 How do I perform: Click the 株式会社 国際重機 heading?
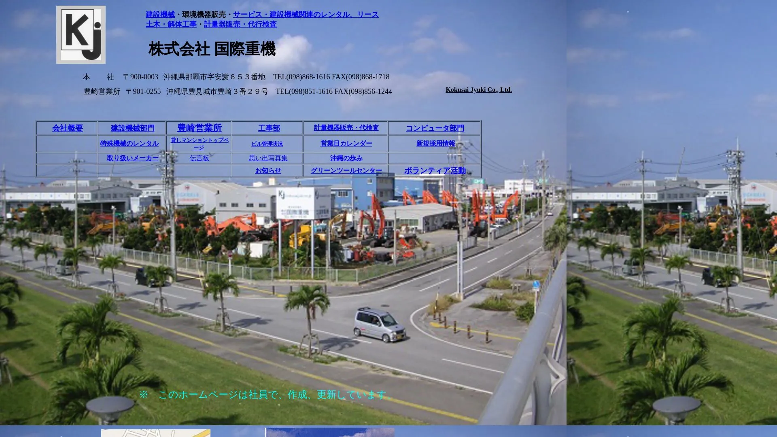(212, 49)
